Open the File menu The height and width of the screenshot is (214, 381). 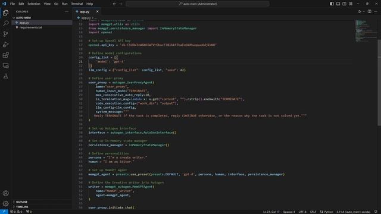(x=13, y=4)
